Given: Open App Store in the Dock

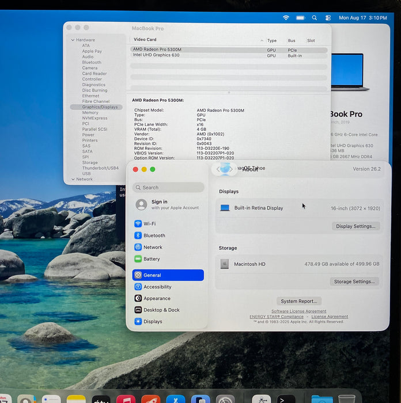Looking at the screenshot, I should [x=175, y=399].
